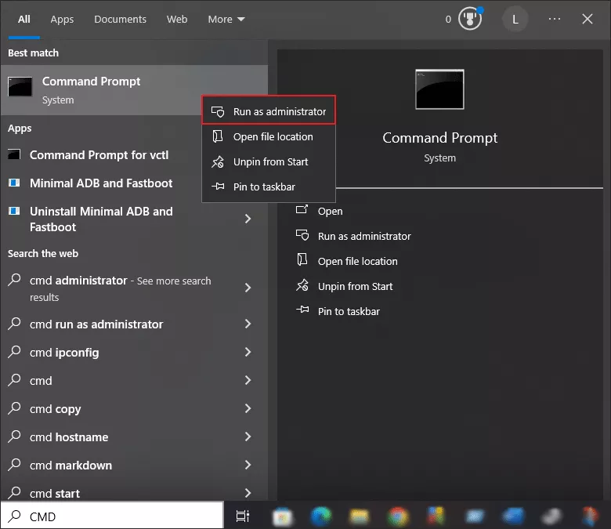
Task: Click the CMD search input box
Action: [x=112, y=516]
